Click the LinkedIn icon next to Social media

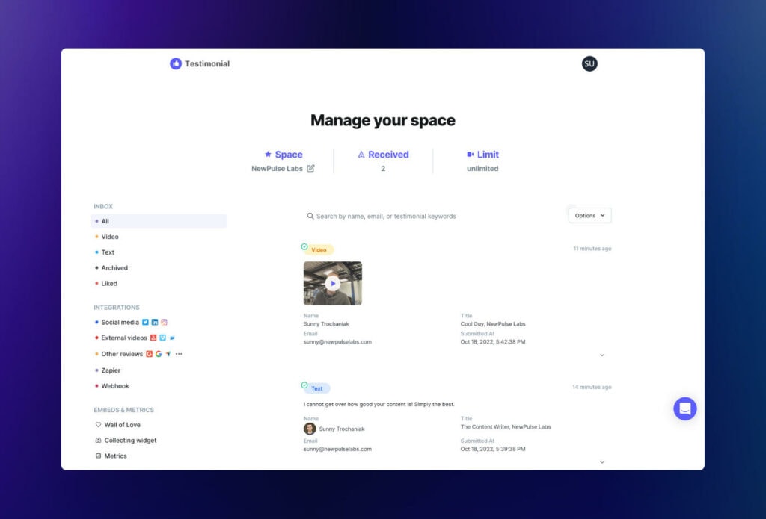pos(155,323)
